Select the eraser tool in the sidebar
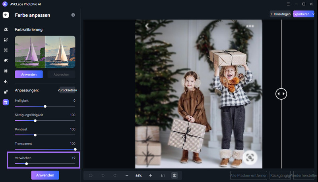 (6, 29)
